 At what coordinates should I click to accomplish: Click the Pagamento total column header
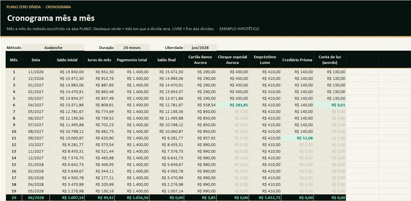click(x=132, y=60)
